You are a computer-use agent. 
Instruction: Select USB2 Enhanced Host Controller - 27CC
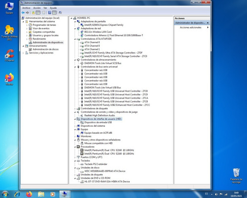click(117, 105)
